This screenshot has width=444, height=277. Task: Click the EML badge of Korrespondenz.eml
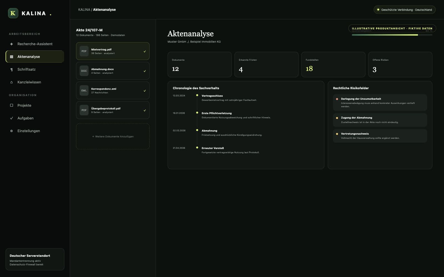[x=84, y=91]
